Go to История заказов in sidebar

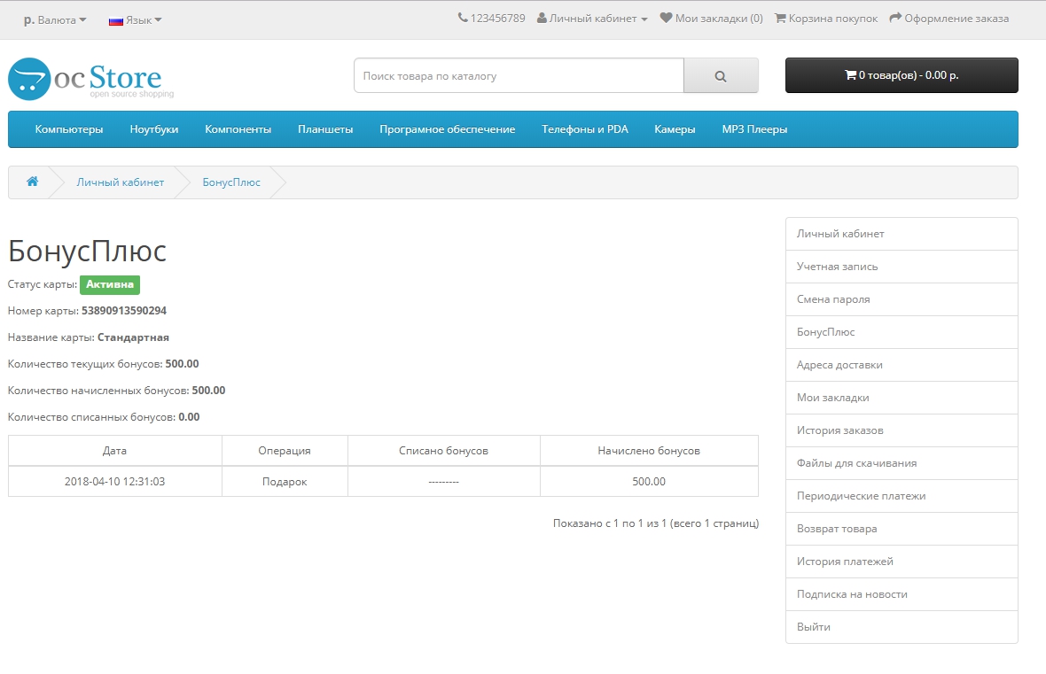tap(839, 430)
